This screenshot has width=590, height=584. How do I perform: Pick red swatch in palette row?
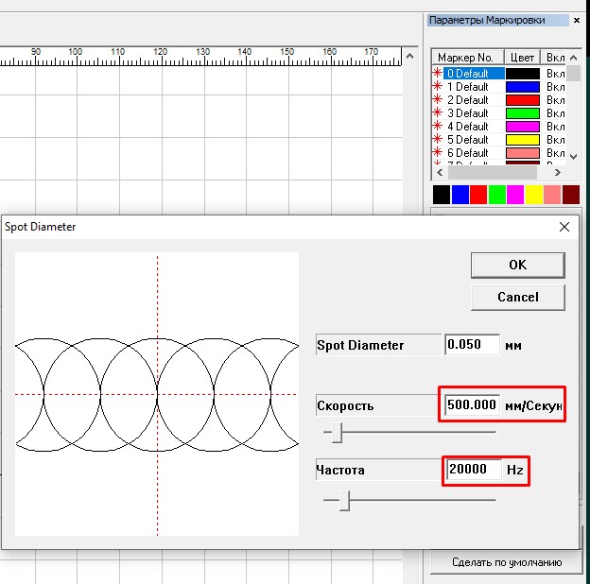478,195
